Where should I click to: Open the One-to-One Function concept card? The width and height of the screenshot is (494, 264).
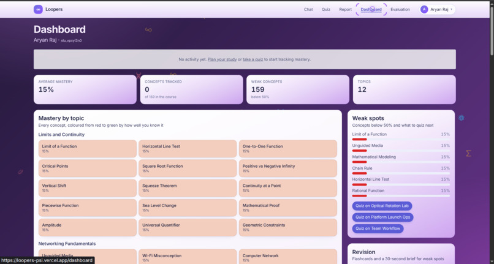click(x=288, y=149)
